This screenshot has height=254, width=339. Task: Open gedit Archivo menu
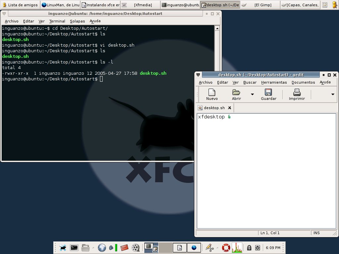pos(205,82)
